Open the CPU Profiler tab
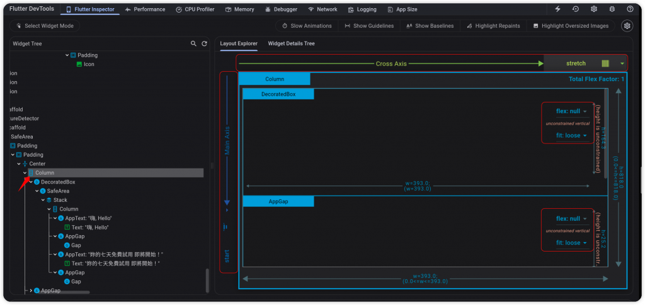Screen dimensions: 645x305 pyautogui.click(x=195, y=9)
